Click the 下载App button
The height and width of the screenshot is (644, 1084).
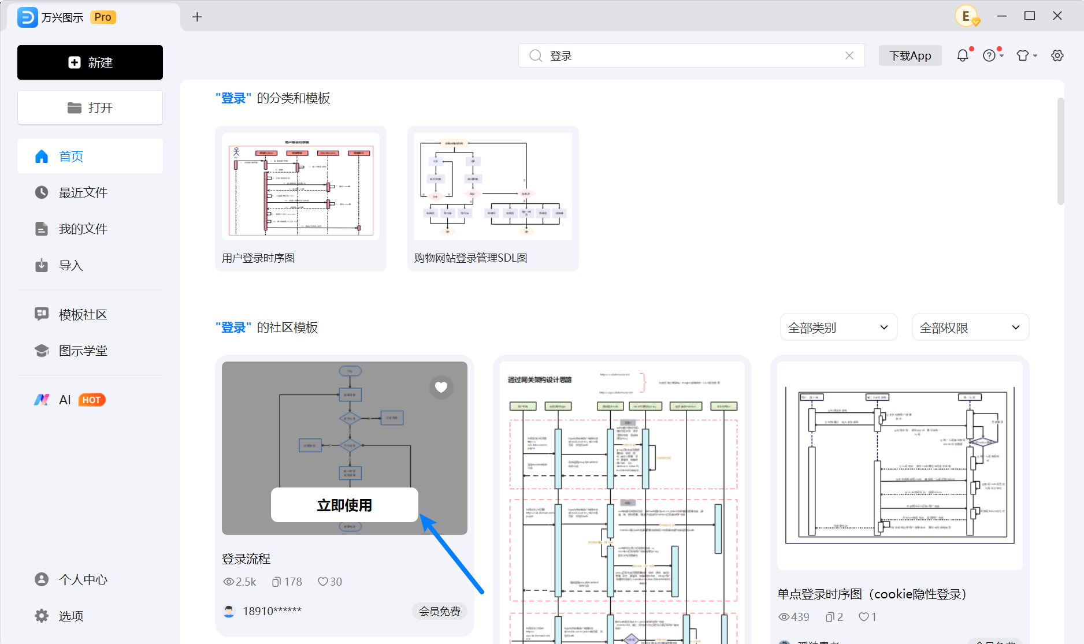click(x=910, y=55)
